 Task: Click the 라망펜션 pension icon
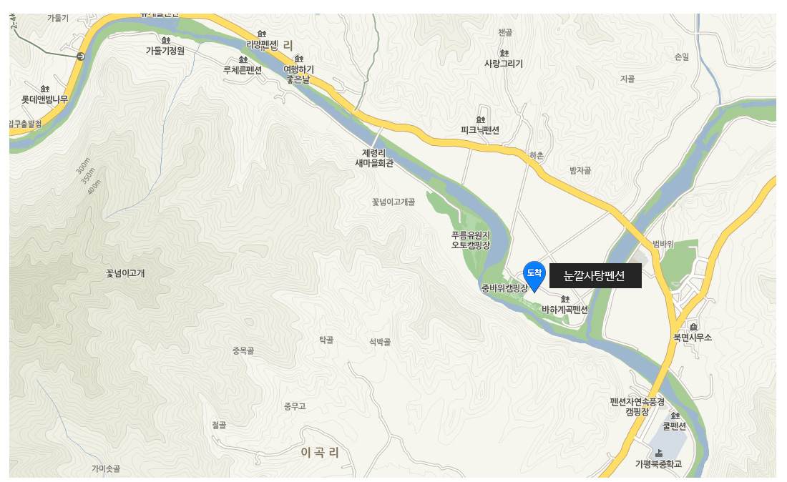261,34
